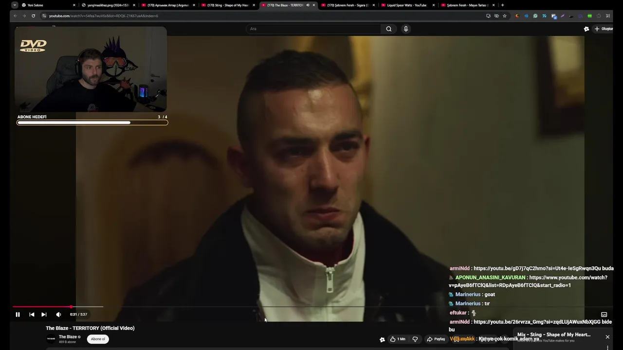The image size is (623, 350).
Task: Close the Mix - Sting playlist popup
Action: click(607, 337)
